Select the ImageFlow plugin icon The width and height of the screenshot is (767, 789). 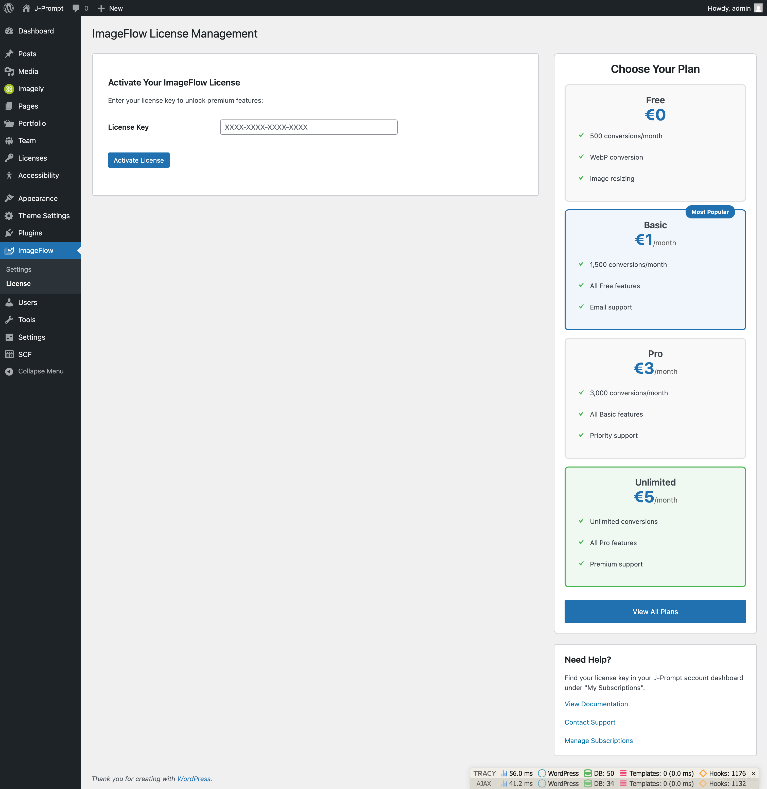tap(10, 250)
